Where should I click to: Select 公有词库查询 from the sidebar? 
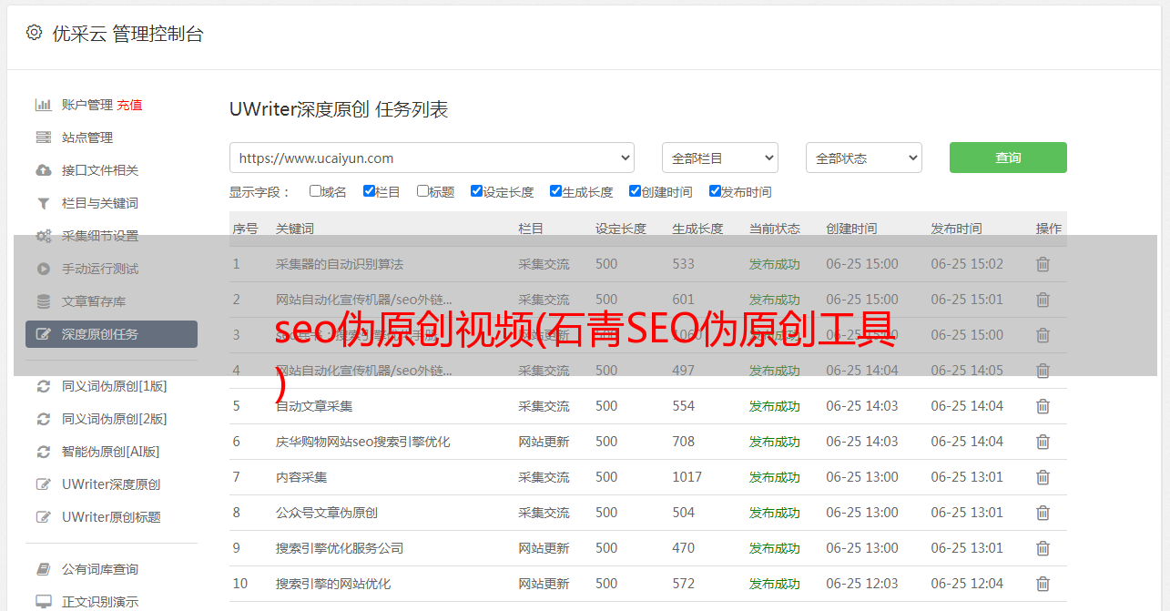click(99, 569)
